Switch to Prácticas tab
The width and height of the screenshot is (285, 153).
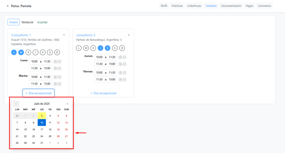point(177,6)
